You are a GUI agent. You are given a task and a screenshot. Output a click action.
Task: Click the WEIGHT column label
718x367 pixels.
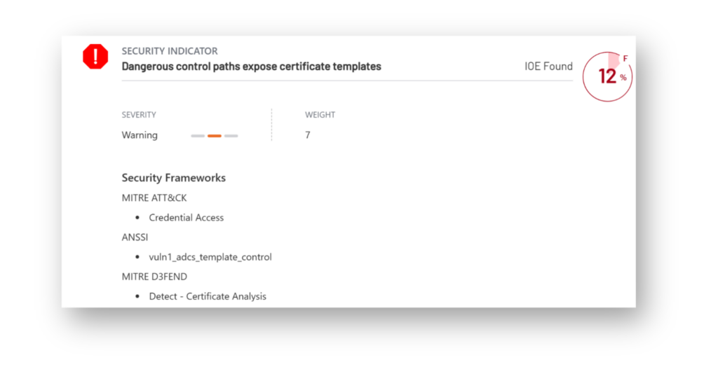[x=320, y=115]
